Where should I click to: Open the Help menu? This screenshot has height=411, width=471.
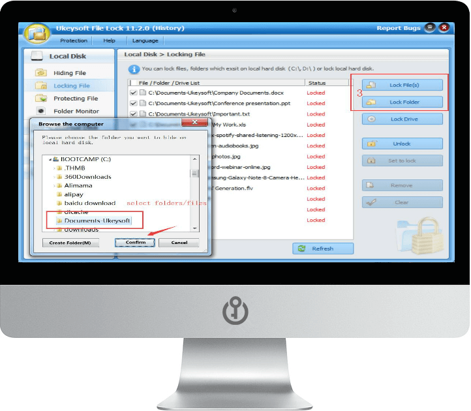click(x=109, y=40)
